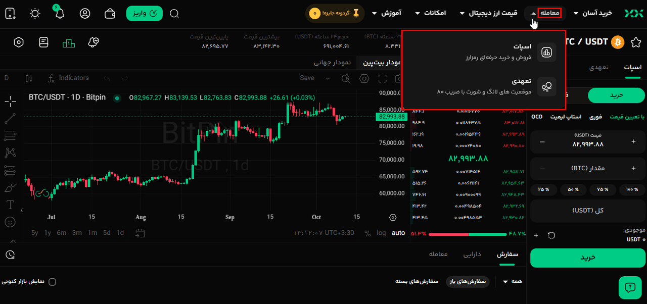Click the Bitpin logo in header
Screen dimensions: 647x304
pyautogui.click(x=633, y=13)
